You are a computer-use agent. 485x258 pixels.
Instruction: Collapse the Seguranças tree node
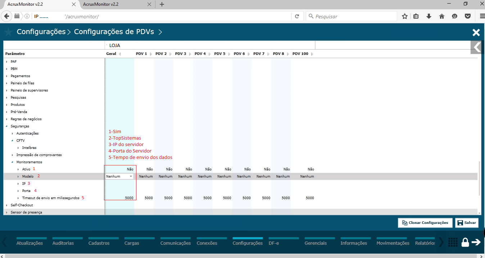pyautogui.click(x=7, y=126)
